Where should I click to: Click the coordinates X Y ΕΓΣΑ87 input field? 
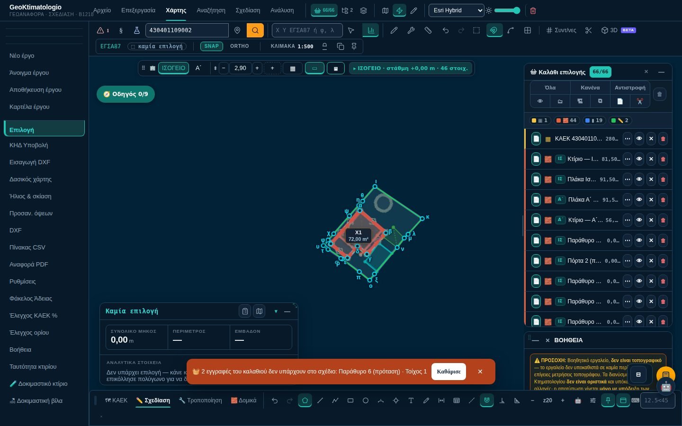[x=307, y=30]
